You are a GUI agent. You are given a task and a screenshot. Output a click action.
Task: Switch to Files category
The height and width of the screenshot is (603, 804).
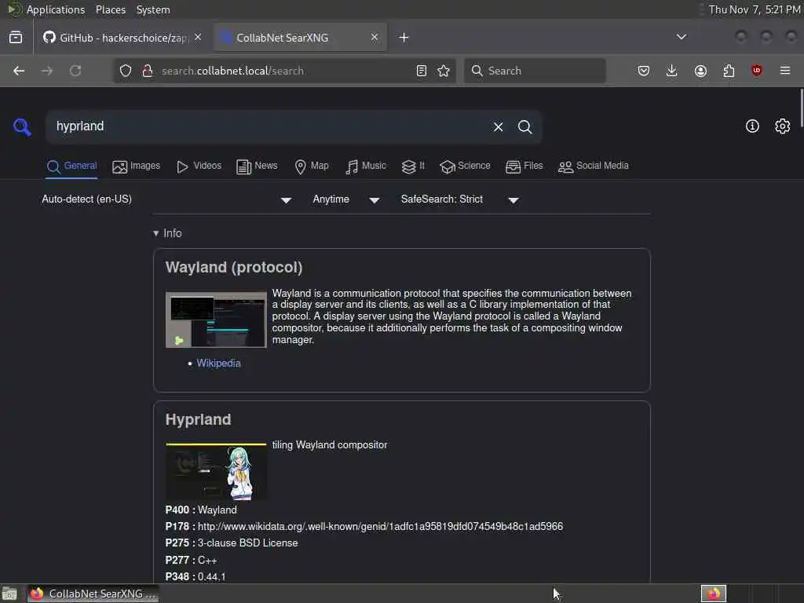click(x=524, y=166)
